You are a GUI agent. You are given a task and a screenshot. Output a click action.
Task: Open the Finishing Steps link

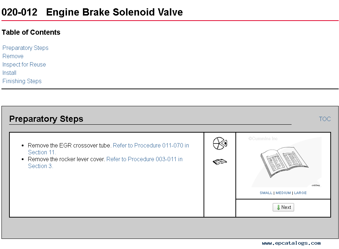pos(22,81)
